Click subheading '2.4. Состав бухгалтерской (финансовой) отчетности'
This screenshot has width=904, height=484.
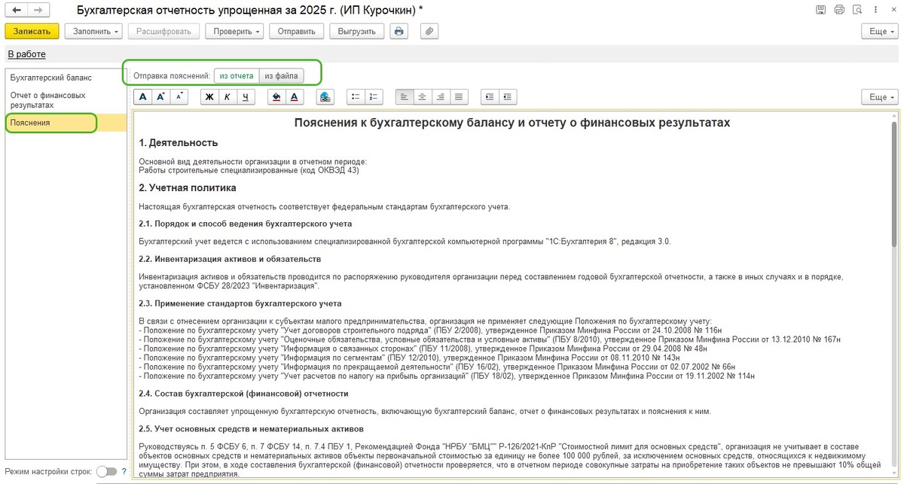coord(243,393)
